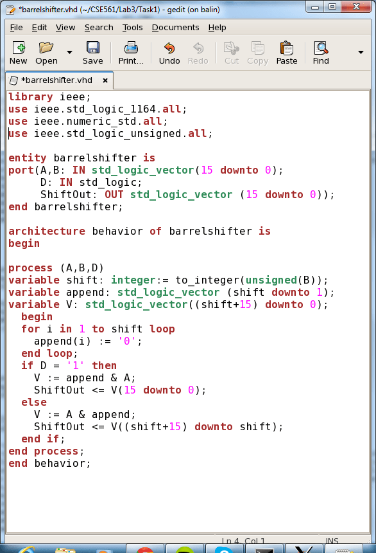Click the 'end behavior;' line
This screenshot has height=553, width=376.
click(49, 464)
